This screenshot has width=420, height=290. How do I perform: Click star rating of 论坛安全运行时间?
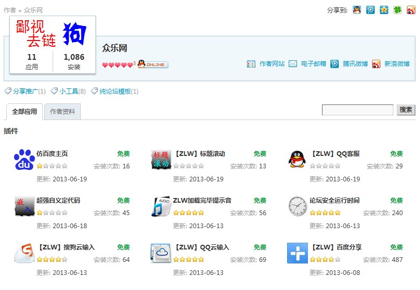325,213
